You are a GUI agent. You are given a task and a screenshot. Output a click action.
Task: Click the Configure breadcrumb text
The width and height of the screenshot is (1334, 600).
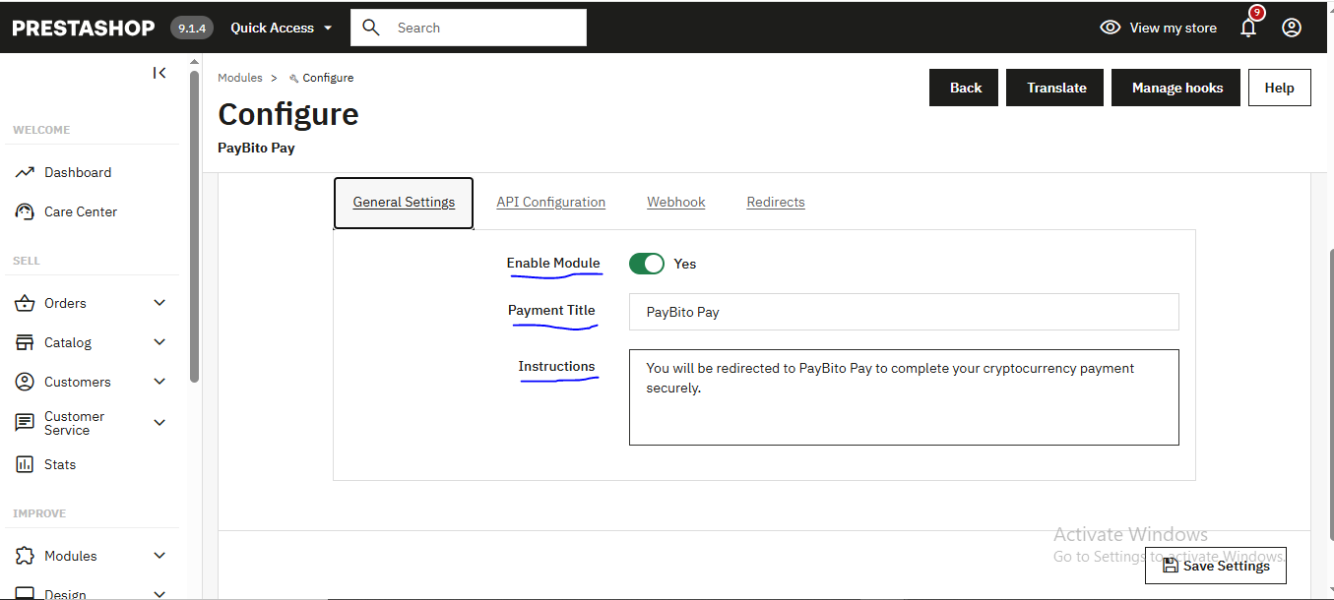[328, 78]
